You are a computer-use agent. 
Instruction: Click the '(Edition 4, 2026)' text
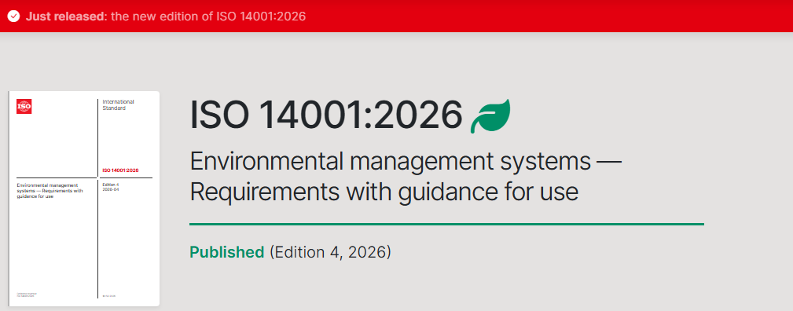[x=330, y=252]
